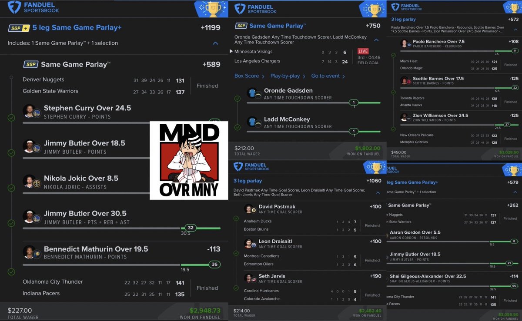Click the green check next to Ladd McConkey
The height and width of the screenshot is (321, 522).
pyautogui.click(x=237, y=128)
